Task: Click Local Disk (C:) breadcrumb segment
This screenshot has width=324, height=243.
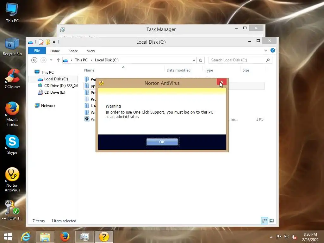Action: coord(107,60)
